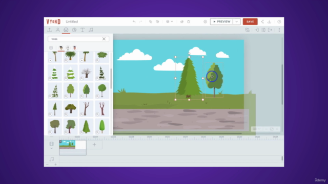This screenshot has width=328, height=184.
Task: Open the more options menu
Action: pos(279,30)
